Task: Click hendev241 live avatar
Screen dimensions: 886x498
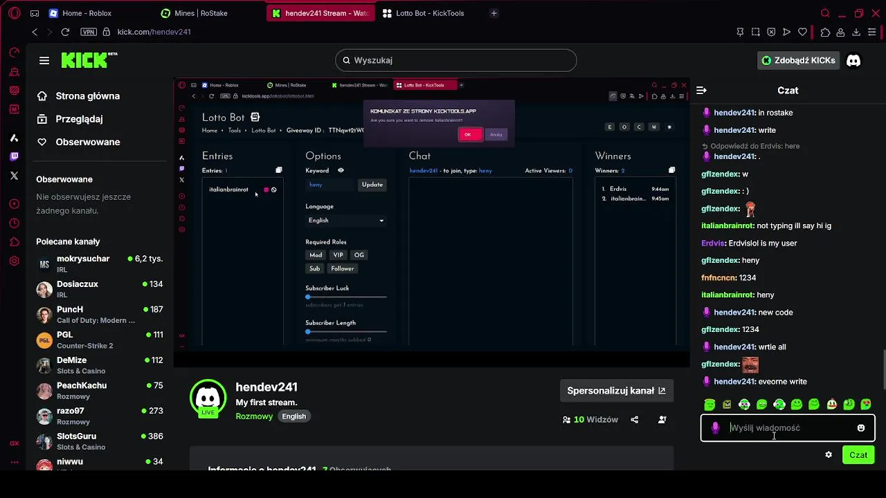Action: point(208,398)
